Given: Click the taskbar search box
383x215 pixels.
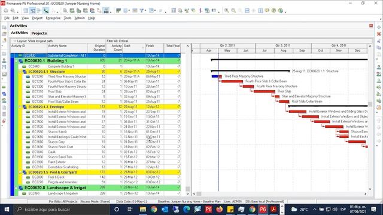Looking at the screenshot, I should point(61,210).
